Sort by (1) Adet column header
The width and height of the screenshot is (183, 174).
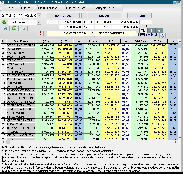(x=45, y=41)
